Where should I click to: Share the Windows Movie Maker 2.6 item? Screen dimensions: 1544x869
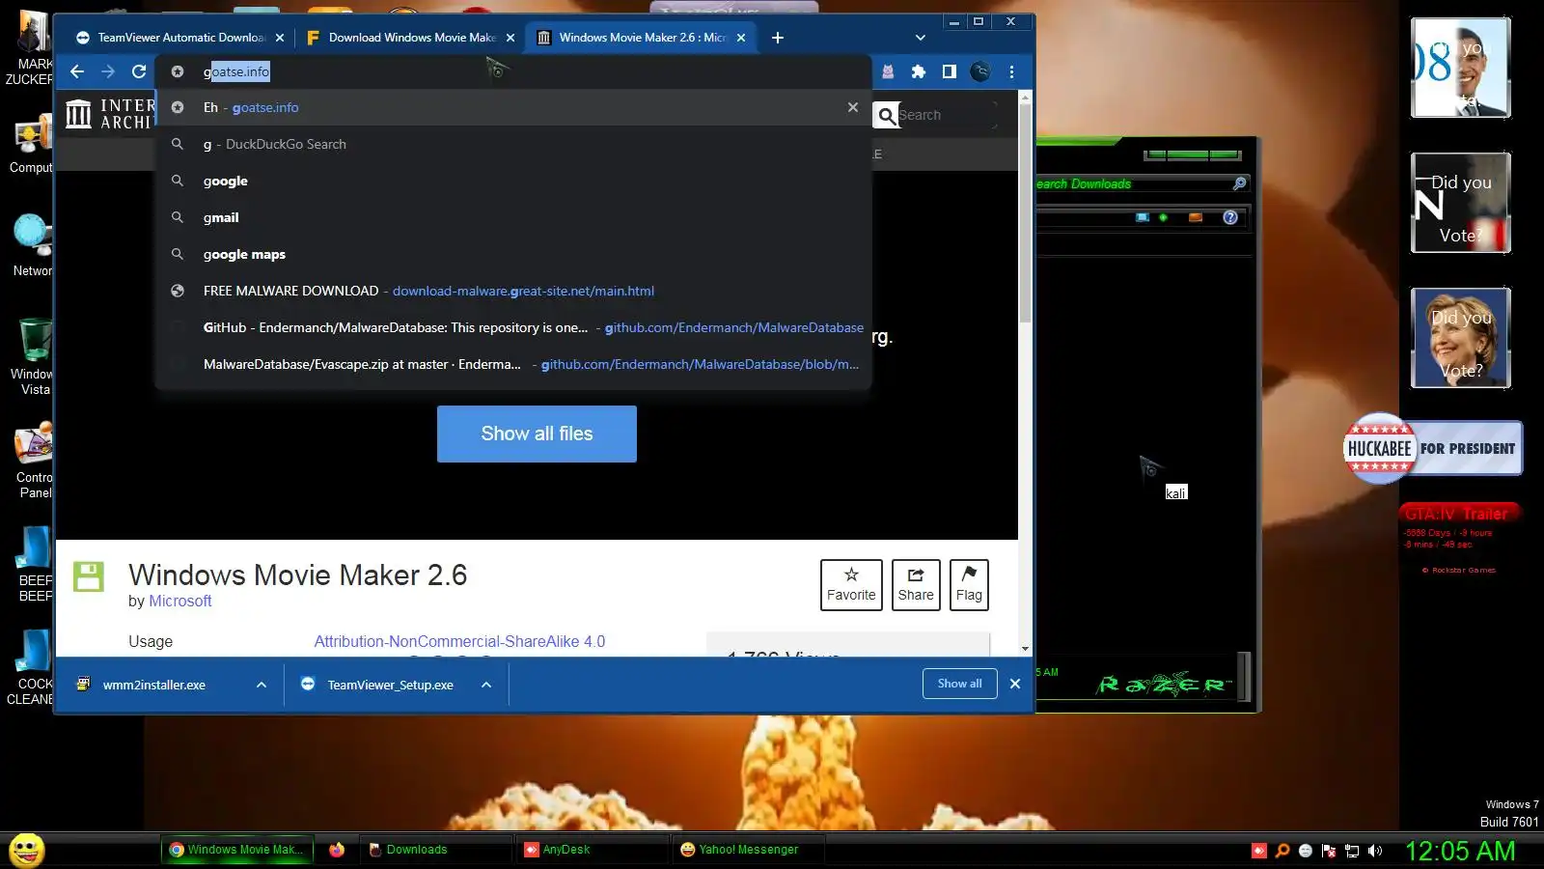[916, 585]
